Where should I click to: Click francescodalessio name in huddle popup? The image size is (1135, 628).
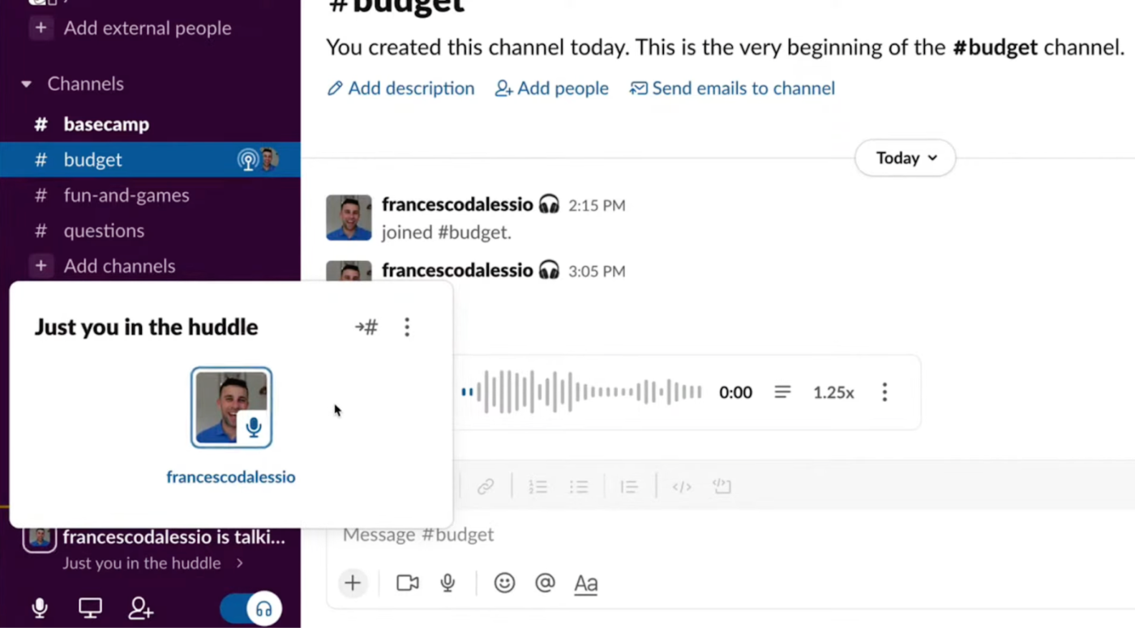tap(231, 477)
